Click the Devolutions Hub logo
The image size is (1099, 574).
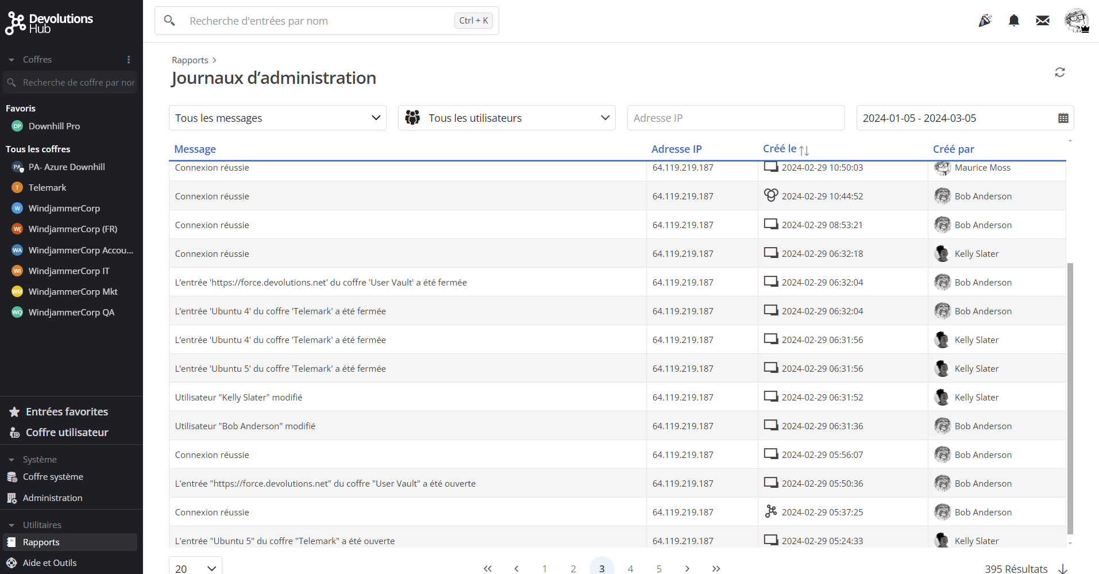click(49, 23)
